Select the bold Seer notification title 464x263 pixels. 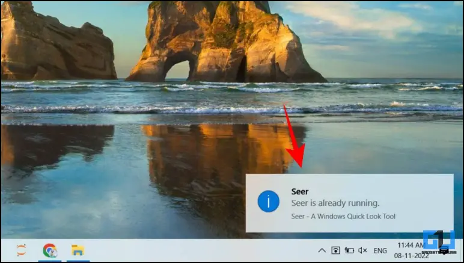coord(300,191)
